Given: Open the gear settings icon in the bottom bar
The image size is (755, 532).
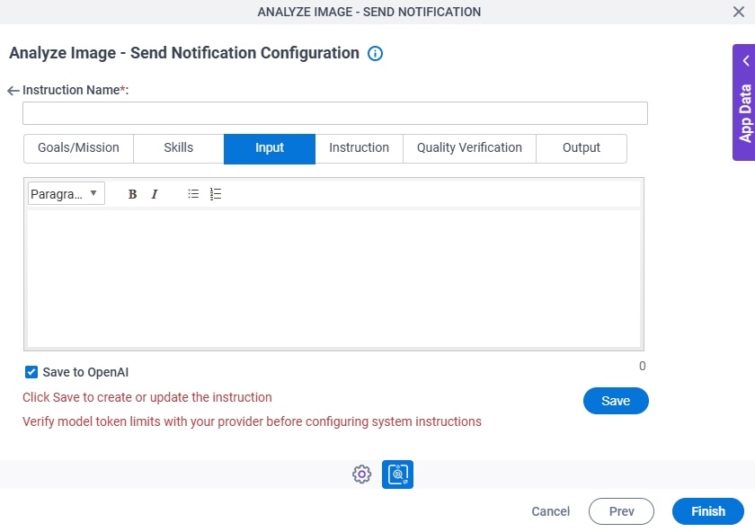Looking at the screenshot, I should point(361,474).
